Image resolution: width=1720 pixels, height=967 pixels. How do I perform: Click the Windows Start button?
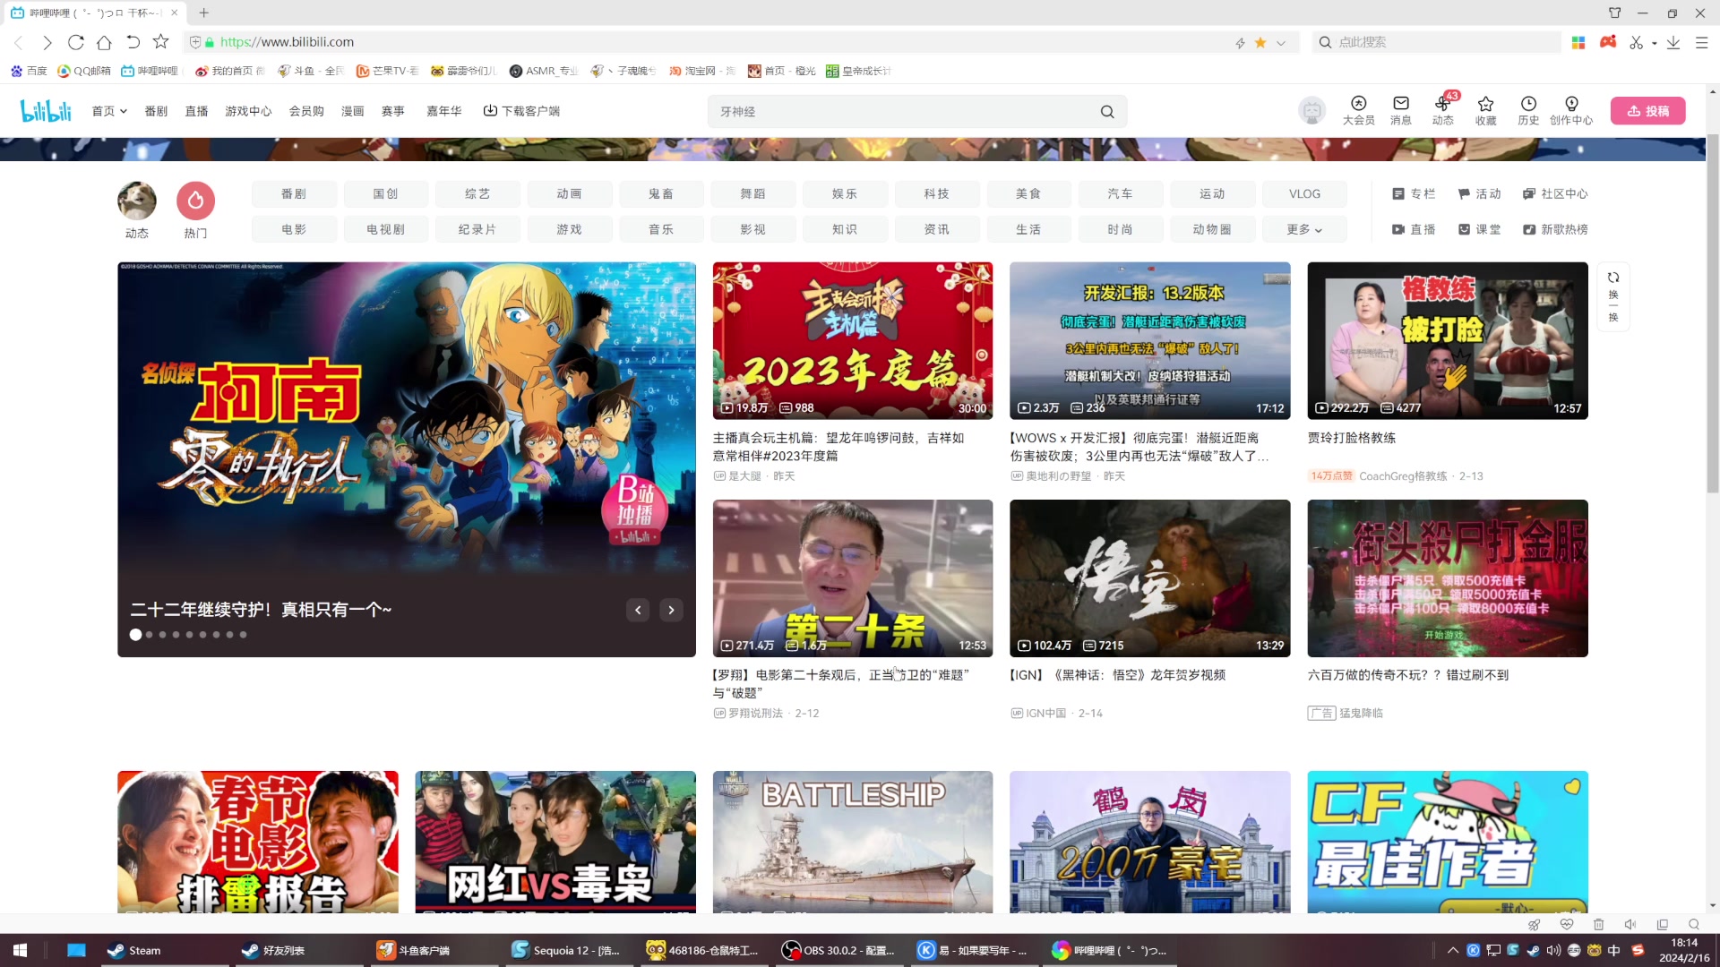(x=20, y=950)
